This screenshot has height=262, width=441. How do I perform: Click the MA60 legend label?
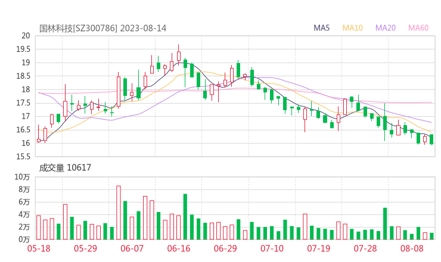(418, 28)
